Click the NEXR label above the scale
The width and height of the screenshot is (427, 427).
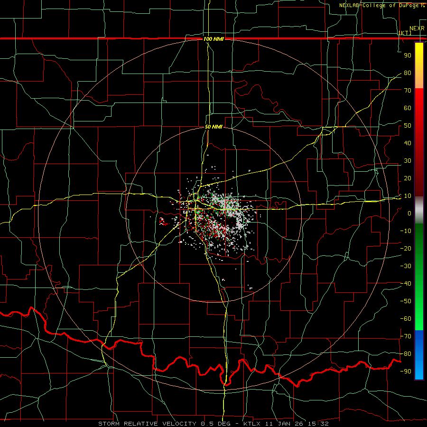417,28
